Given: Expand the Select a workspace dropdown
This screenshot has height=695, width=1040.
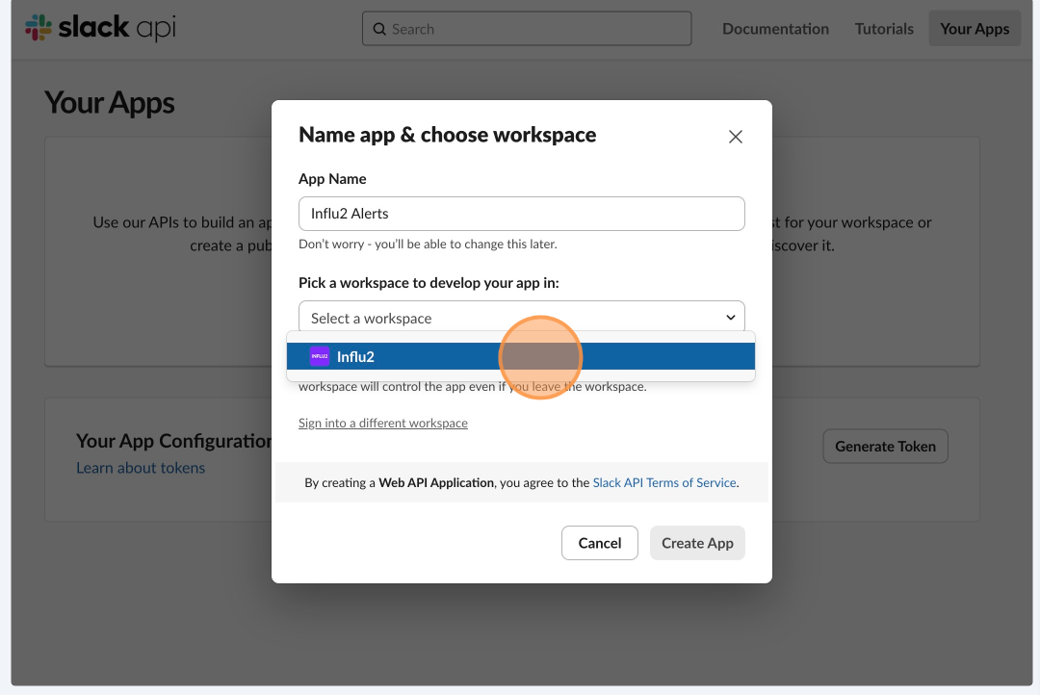Looking at the screenshot, I should click(x=521, y=318).
